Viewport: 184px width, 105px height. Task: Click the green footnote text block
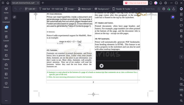click(92, 75)
